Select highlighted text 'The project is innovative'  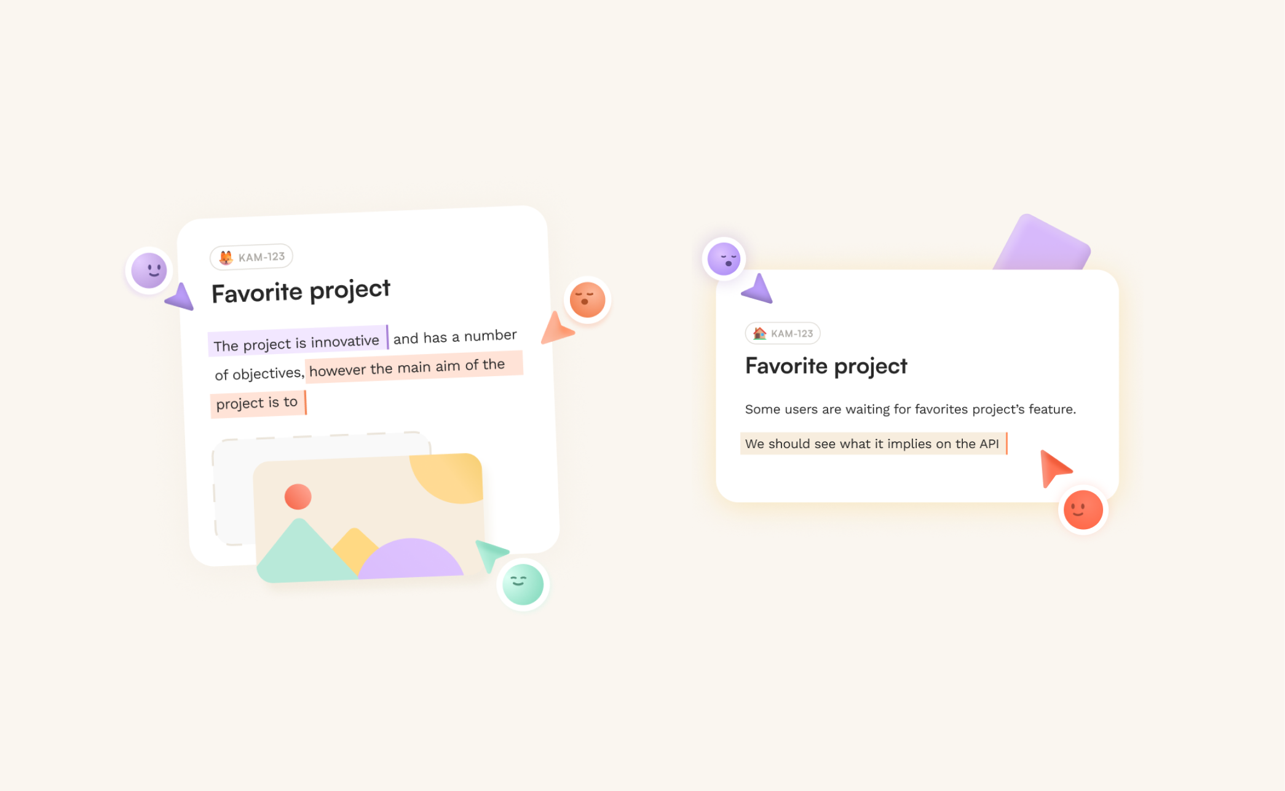[x=297, y=342]
